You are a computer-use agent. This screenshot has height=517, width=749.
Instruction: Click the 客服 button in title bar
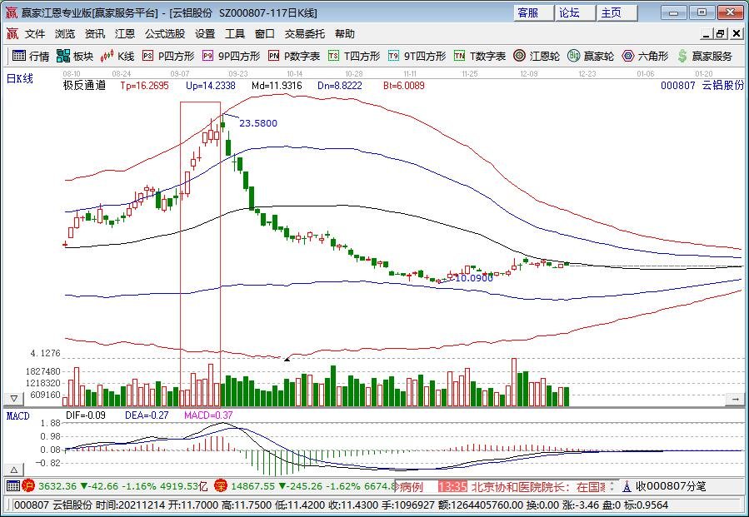click(x=534, y=12)
